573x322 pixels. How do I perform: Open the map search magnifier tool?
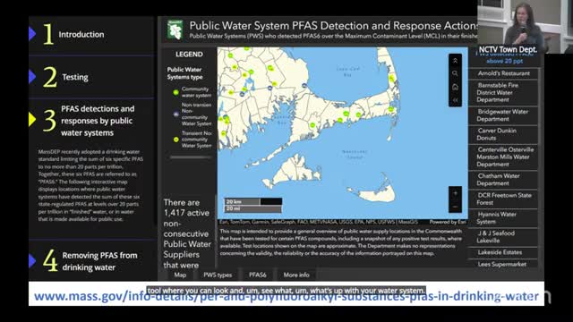click(x=455, y=73)
